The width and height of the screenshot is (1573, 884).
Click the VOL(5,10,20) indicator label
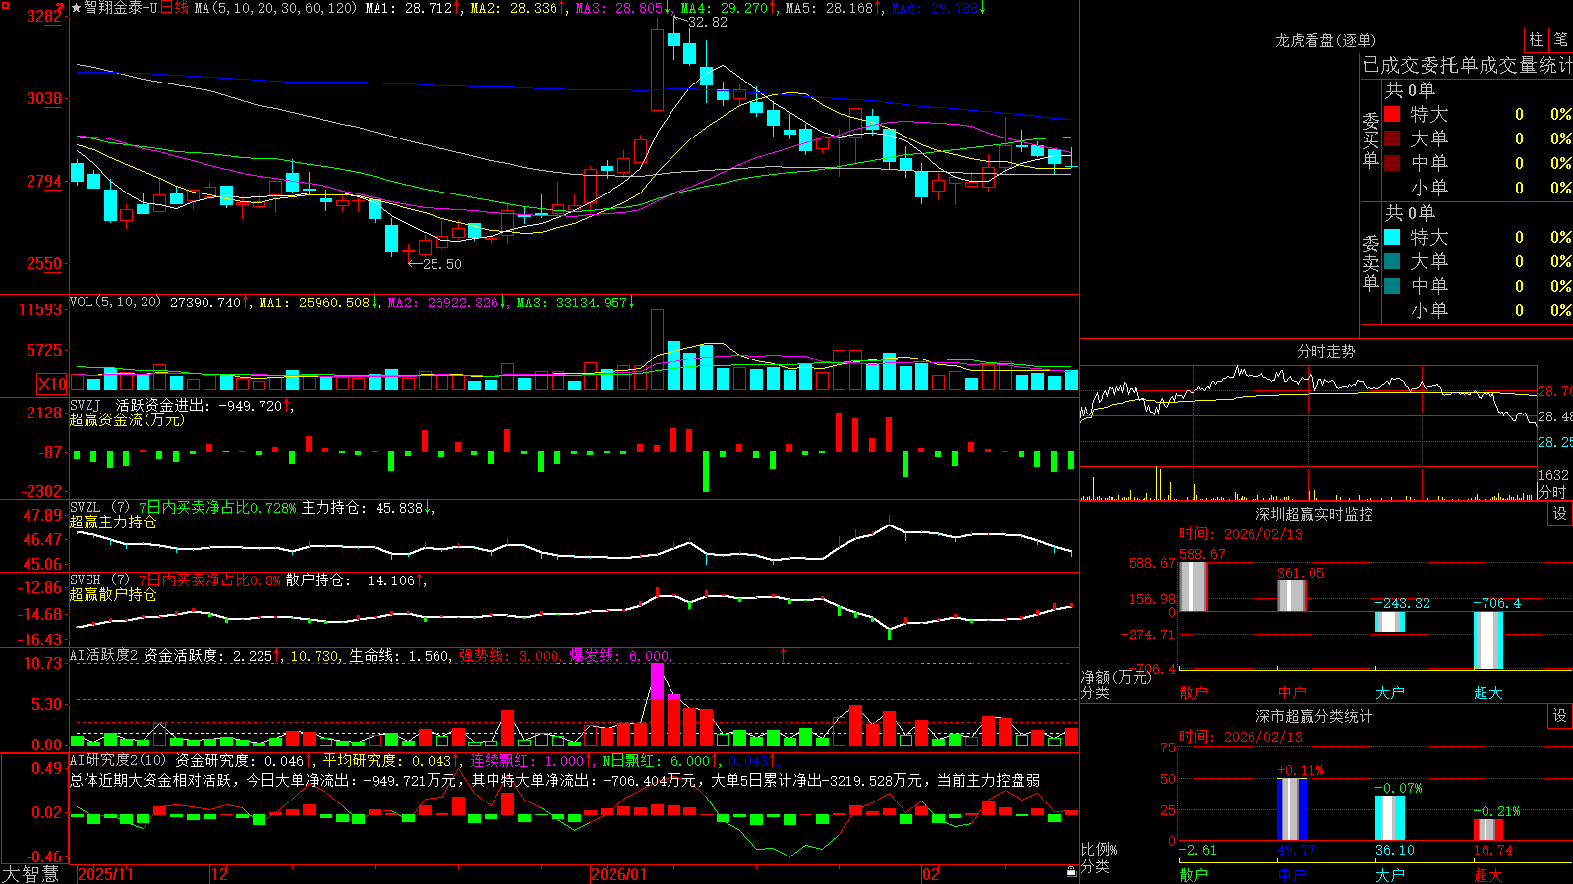click(115, 303)
